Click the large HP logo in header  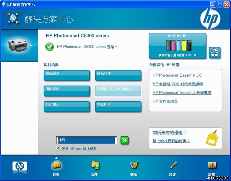(210, 18)
